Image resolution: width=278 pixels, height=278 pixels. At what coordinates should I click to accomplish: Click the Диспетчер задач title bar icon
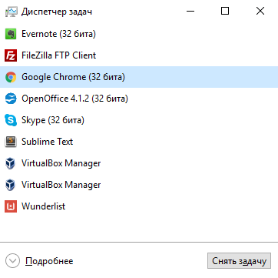coord(11,12)
